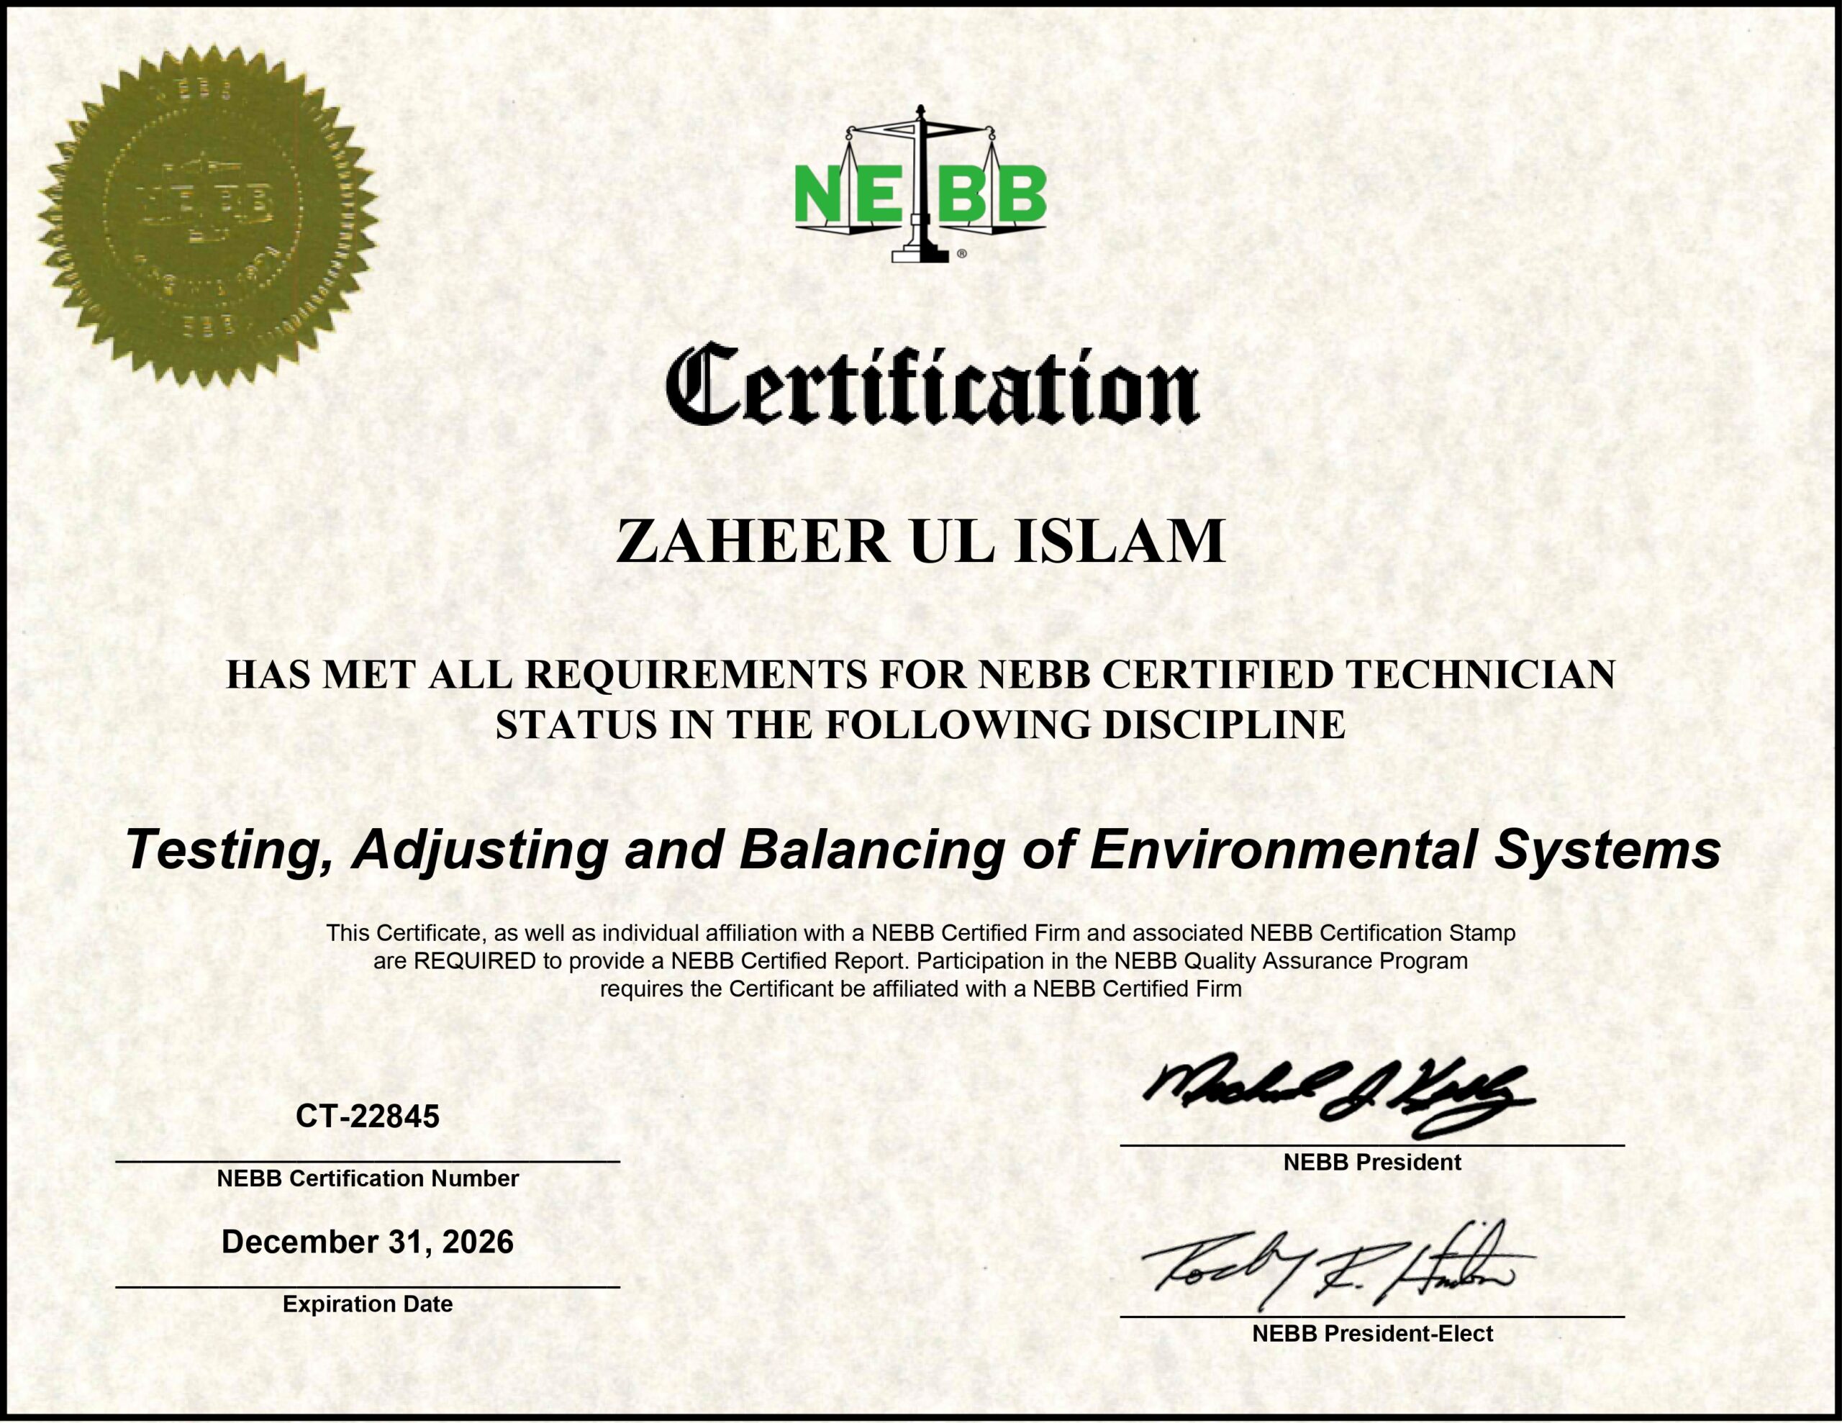Click the registered trademark symbol by logo
Viewport: 1842px width, 1423px height.
[x=962, y=253]
